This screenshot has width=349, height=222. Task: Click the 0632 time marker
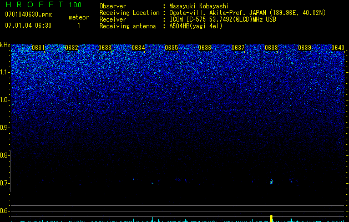(x=72, y=48)
